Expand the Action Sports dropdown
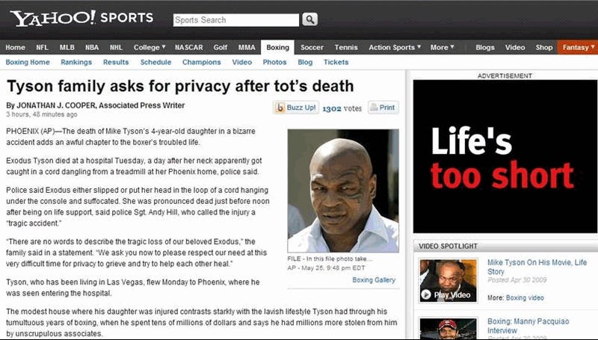Viewport: 598px width, 340px height. coord(395,47)
